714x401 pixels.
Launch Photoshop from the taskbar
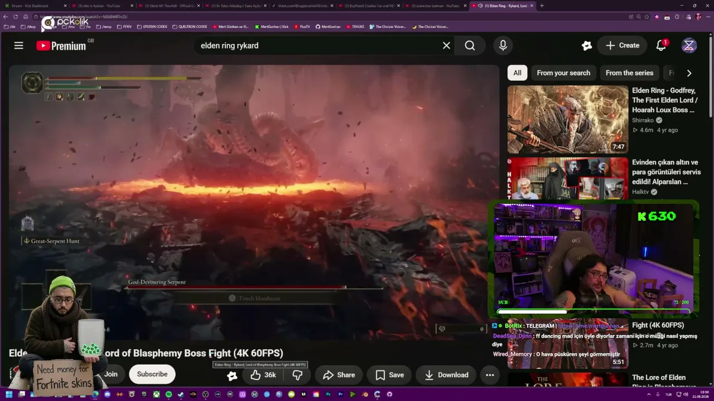(x=328, y=394)
